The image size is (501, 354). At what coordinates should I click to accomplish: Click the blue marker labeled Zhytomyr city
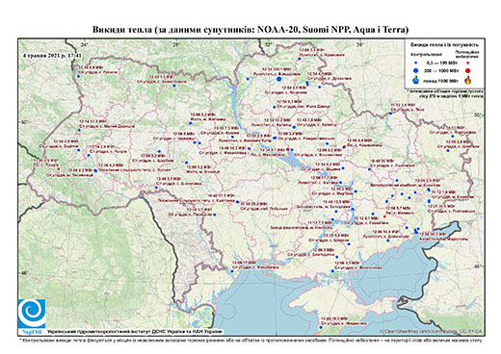click(191, 123)
